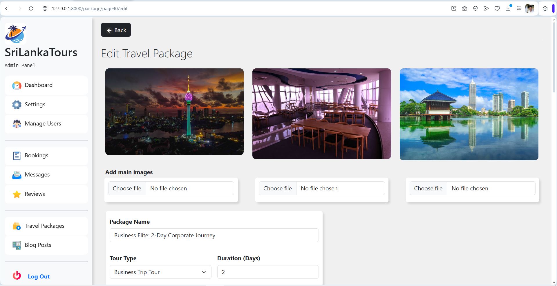Screen dimensions: 557x286
Task: Click the Settings gear icon
Action: (17, 105)
